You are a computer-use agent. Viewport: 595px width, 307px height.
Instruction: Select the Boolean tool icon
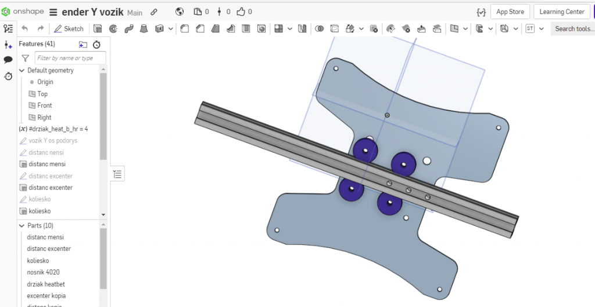(x=319, y=28)
